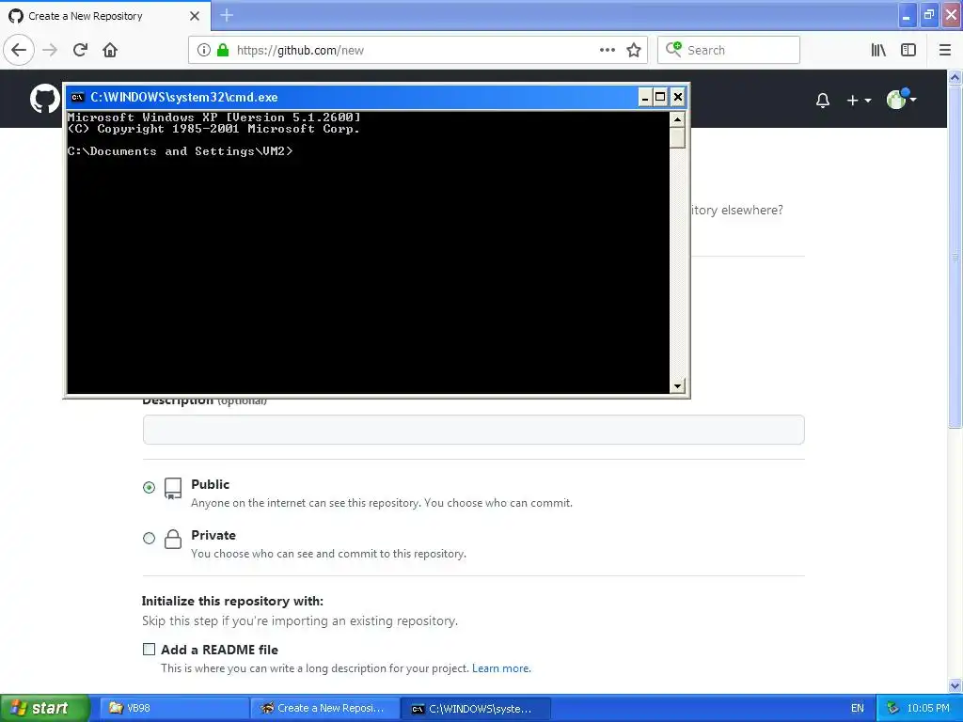Go back using the browser back arrow
The height and width of the screenshot is (722, 963).
point(19,50)
